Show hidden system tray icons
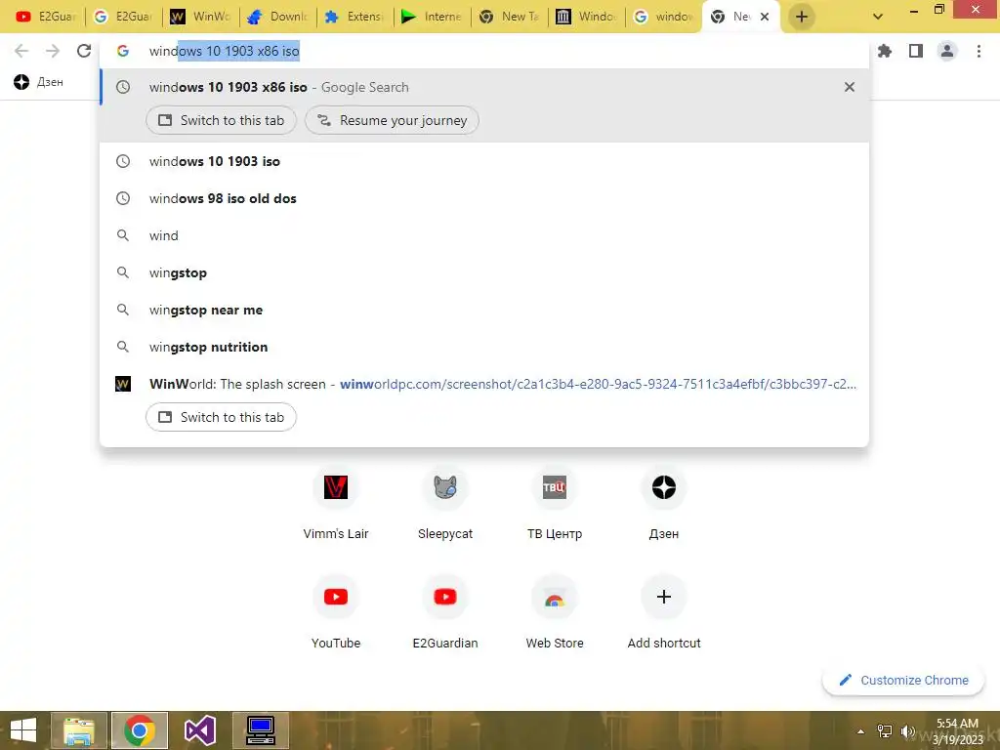Screen dimensions: 1000x750 861,730
